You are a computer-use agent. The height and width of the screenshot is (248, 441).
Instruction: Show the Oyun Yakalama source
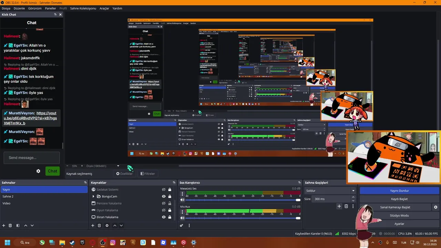tap(164, 210)
